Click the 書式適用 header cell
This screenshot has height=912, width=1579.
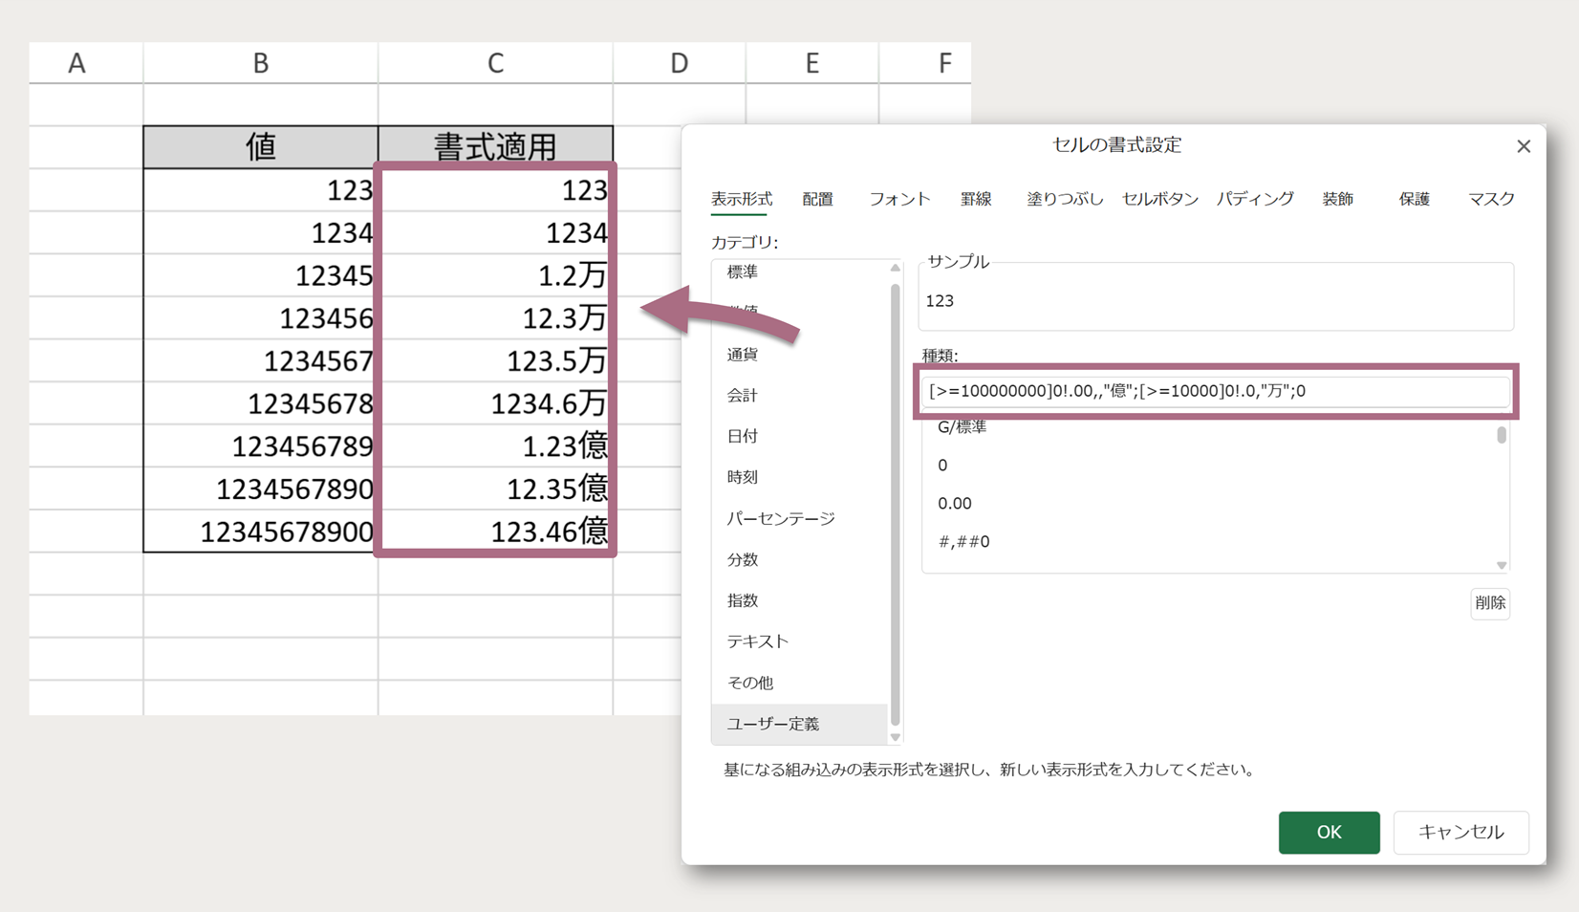click(x=495, y=146)
